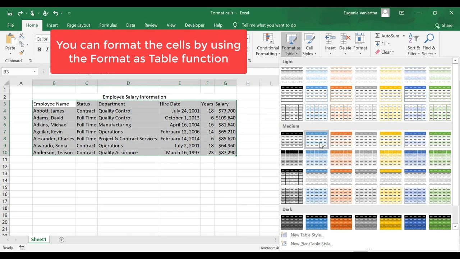Click the Save icon in title bar

10,13
